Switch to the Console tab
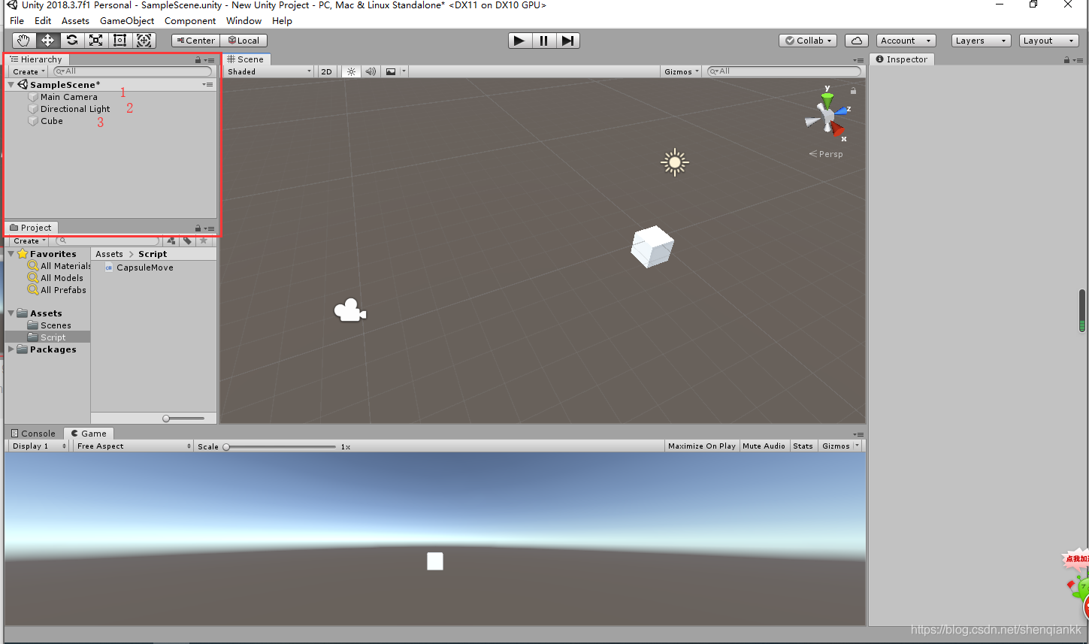Viewport: 1089px width, 644px height. pos(34,434)
